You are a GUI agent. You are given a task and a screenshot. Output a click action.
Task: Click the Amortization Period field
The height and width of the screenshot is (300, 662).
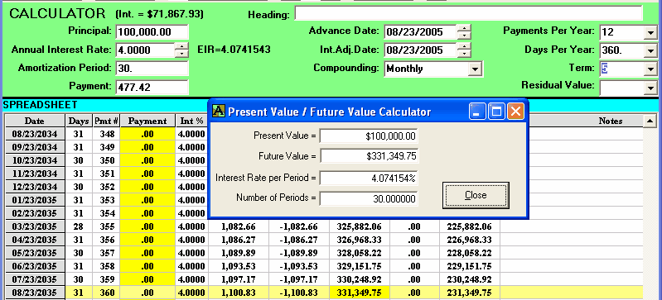pos(152,69)
